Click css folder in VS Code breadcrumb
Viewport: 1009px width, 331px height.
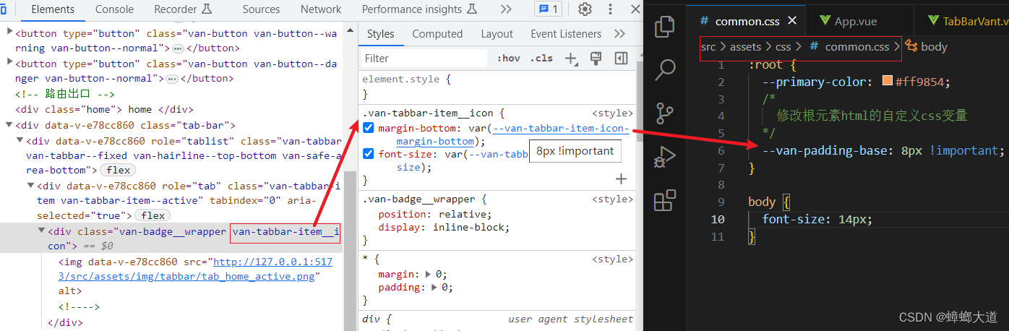coord(783,46)
